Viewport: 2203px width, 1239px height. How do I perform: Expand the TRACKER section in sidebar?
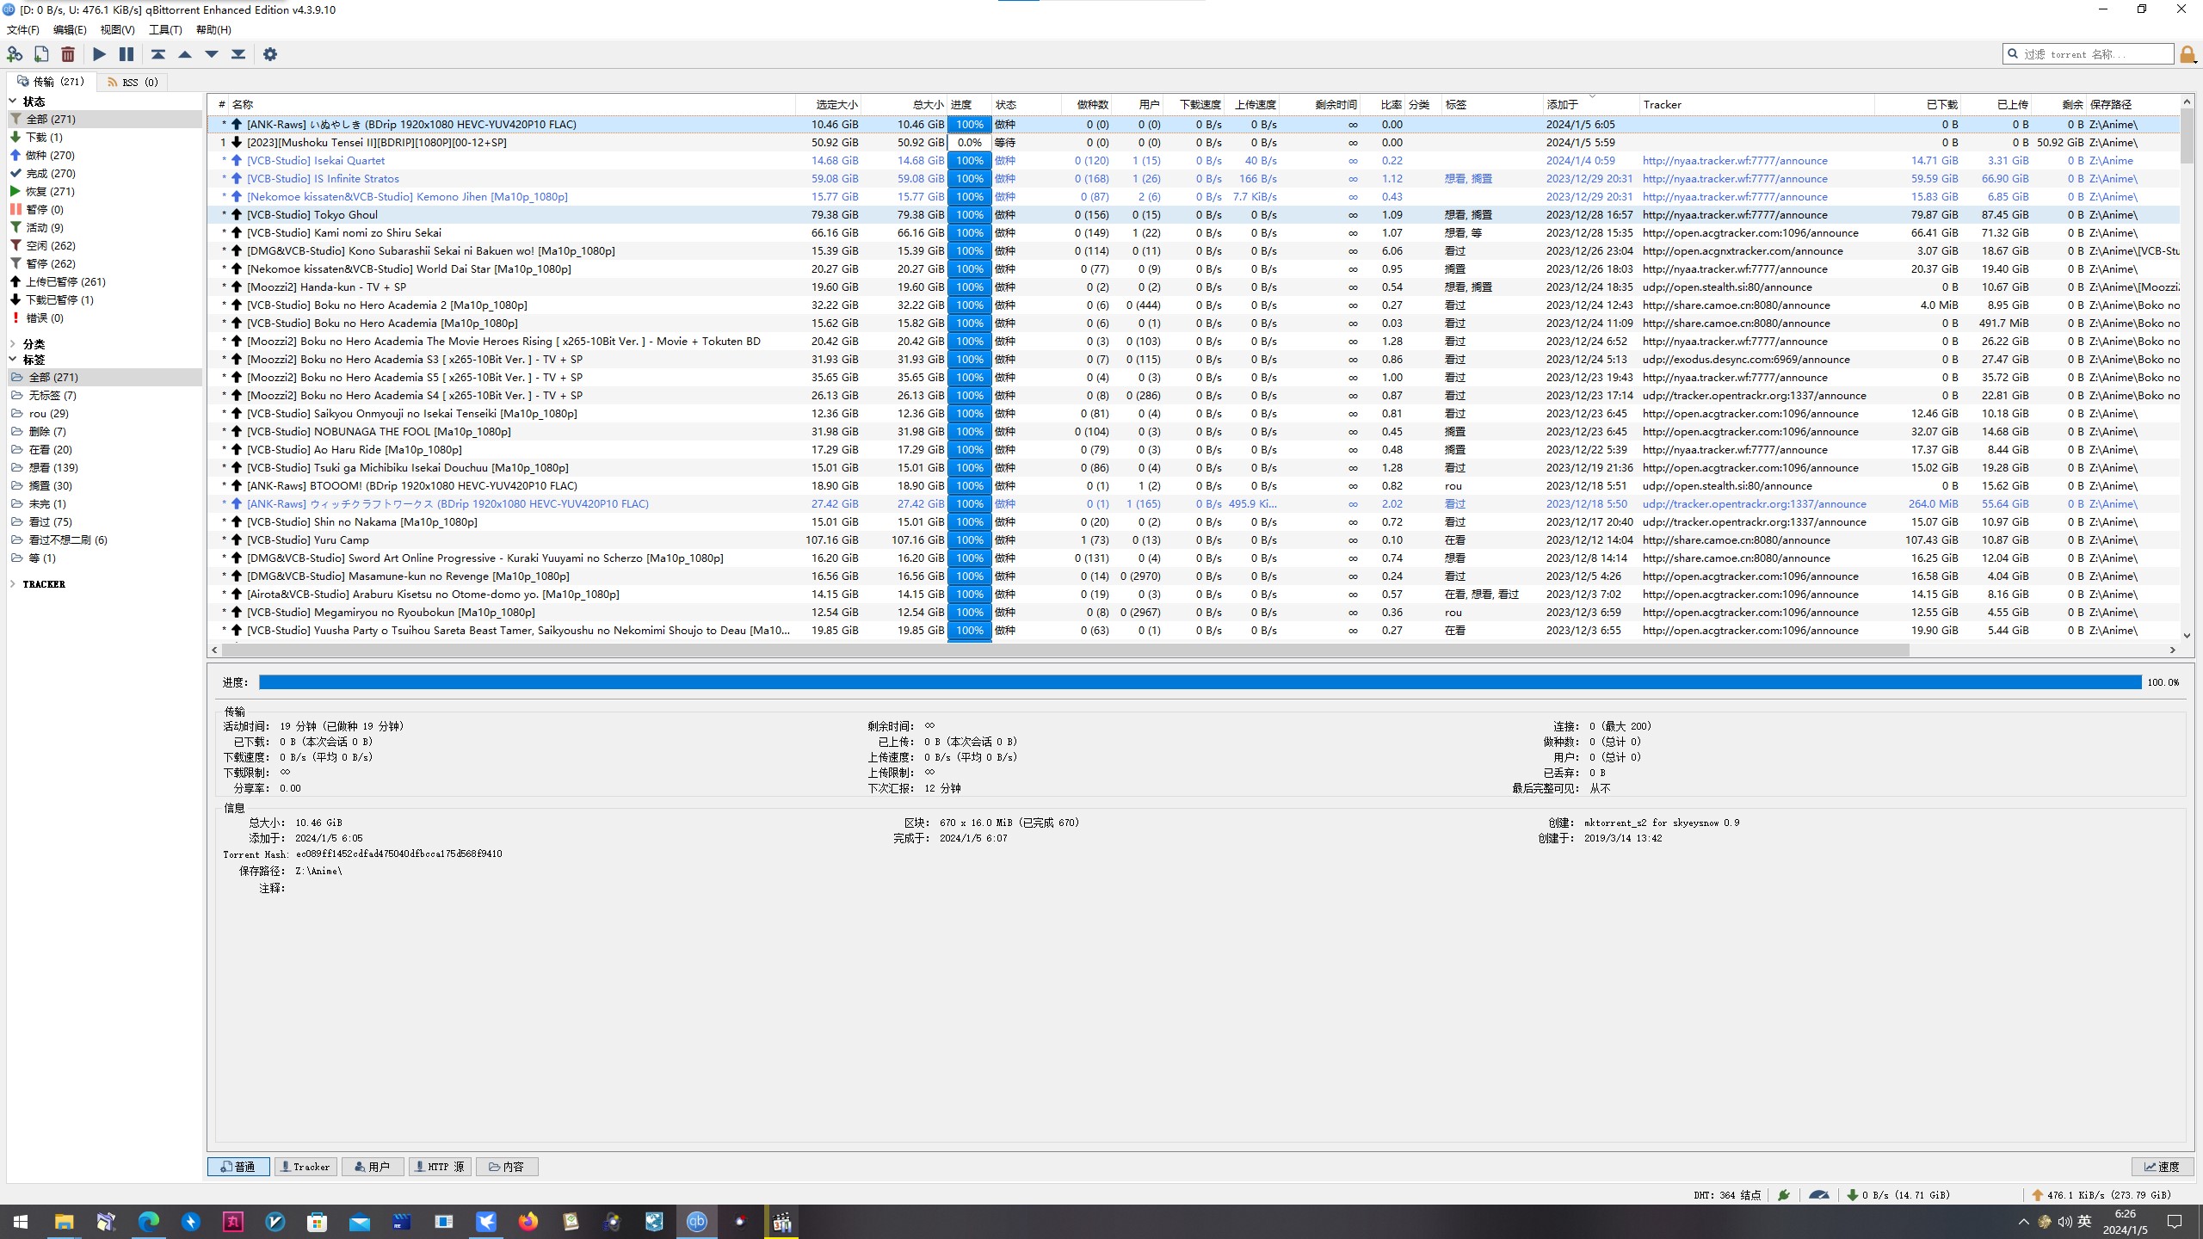[x=13, y=583]
